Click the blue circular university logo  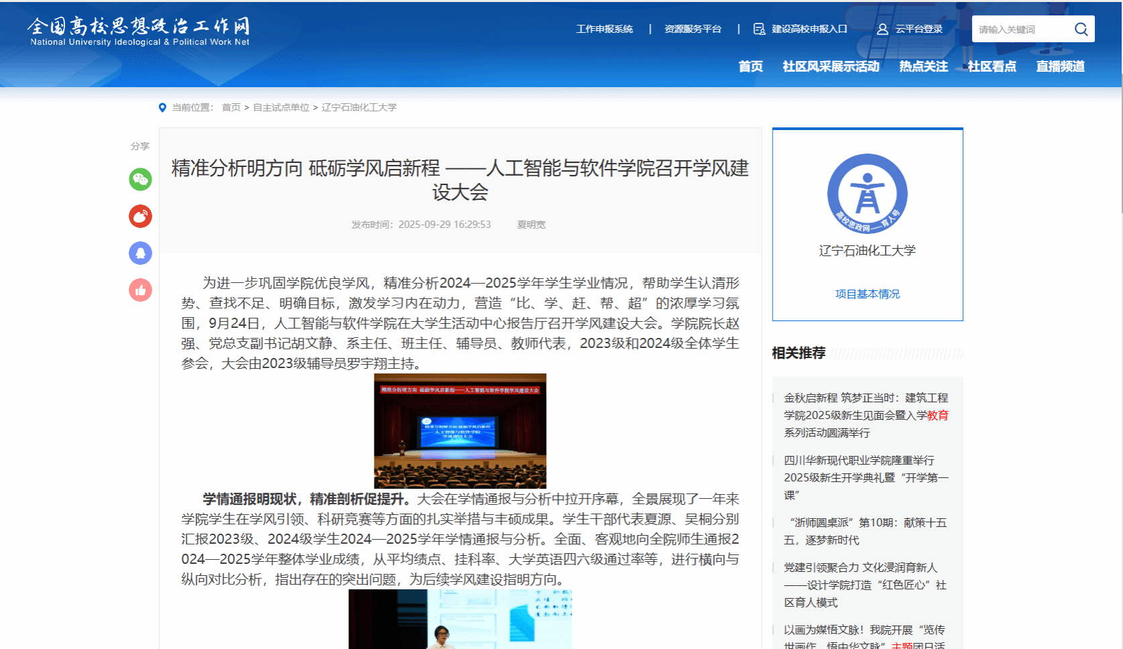867,194
